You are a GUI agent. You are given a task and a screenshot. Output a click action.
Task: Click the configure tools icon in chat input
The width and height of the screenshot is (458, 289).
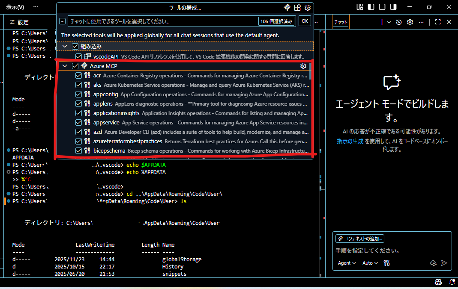point(387,263)
